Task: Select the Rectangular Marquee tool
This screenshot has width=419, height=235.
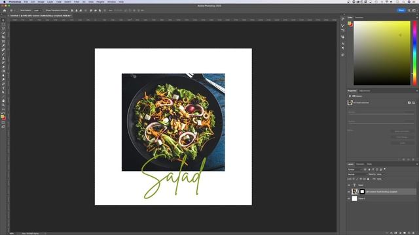Action: pos(3,24)
